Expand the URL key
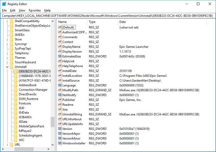 pyautogui.click(x=7, y=145)
